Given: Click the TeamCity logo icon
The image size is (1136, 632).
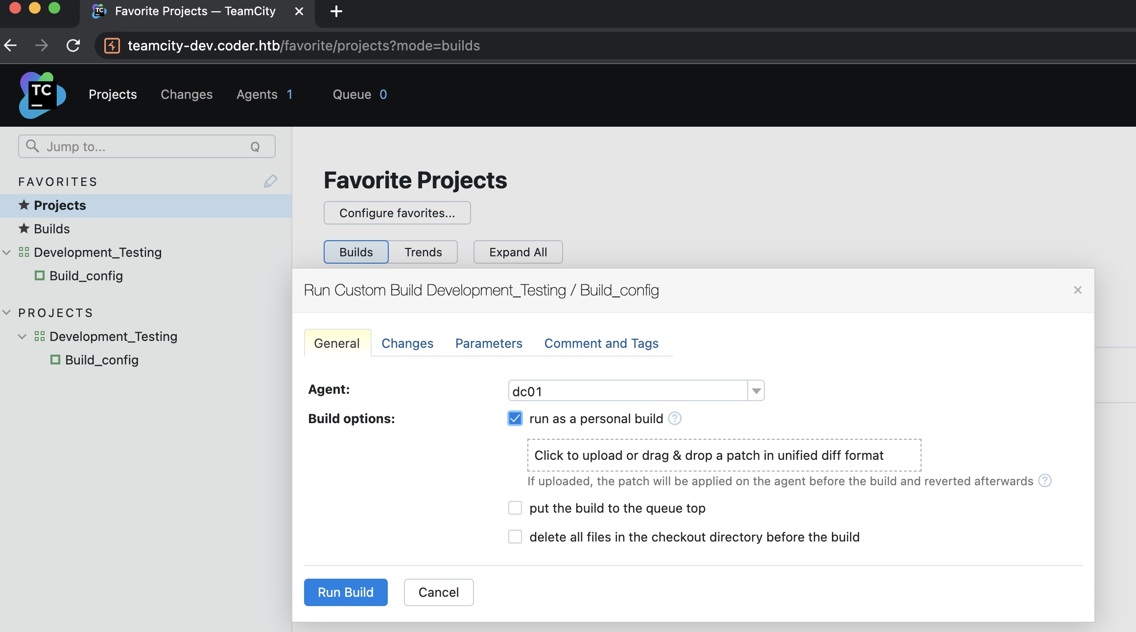Looking at the screenshot, I should pos(42,95).
